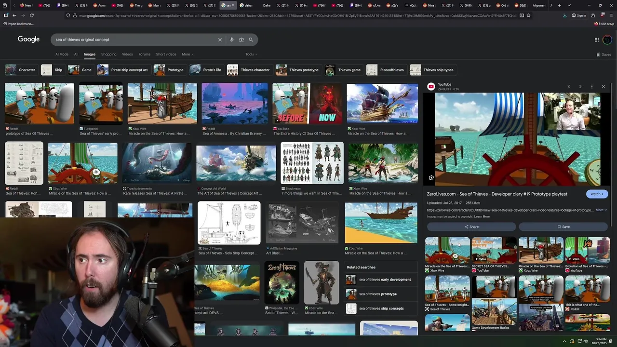Viewport: 617px width, 347px height.
Task: Switch to the AI Mode tab
Action: (x=62, y=54)
